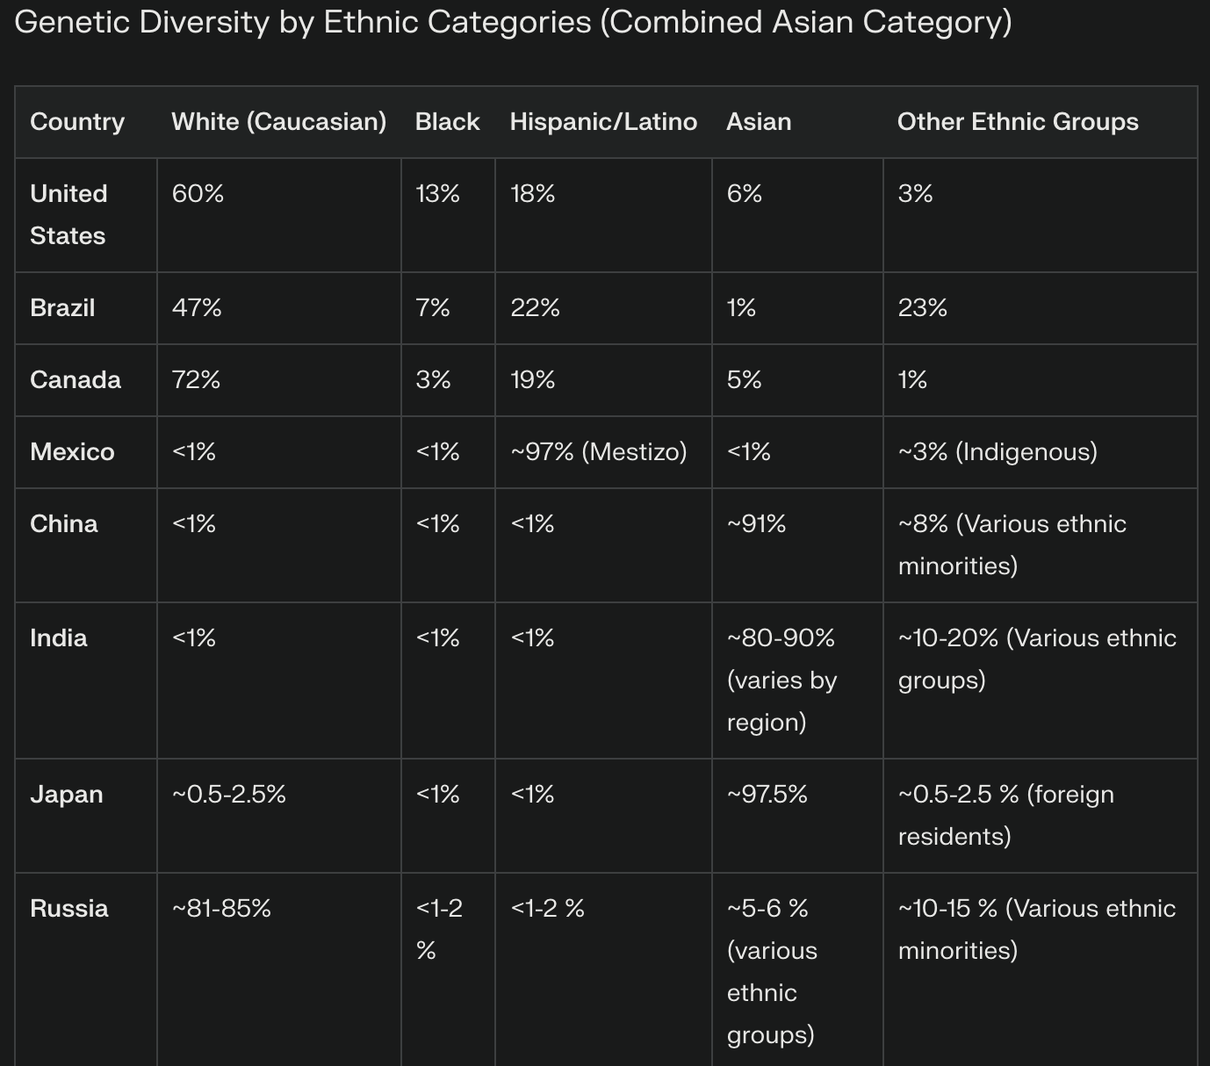Viewport: 1210px width, 1066px height.
Task: Click the table title heading text
Action: pos(513,22)
